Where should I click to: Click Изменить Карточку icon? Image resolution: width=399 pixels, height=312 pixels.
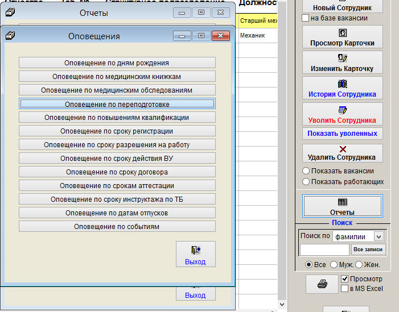click(x=343, y=58)
